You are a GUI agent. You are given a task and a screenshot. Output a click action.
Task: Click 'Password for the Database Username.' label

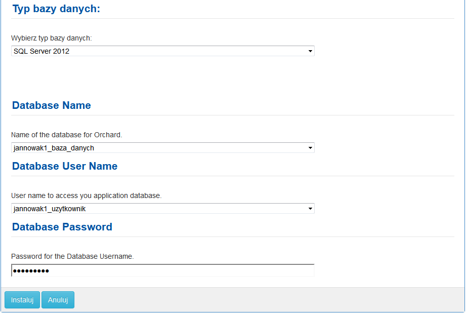click(x=72, y=256)
